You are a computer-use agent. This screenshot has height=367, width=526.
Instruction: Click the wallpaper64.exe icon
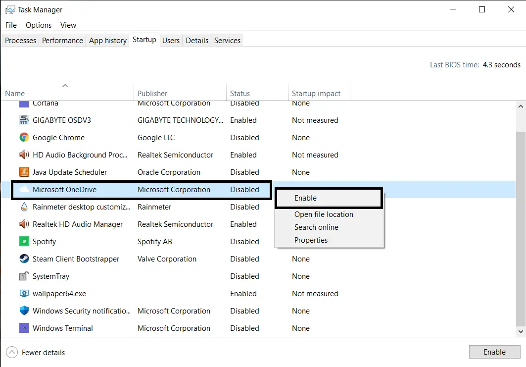[24, 294]
